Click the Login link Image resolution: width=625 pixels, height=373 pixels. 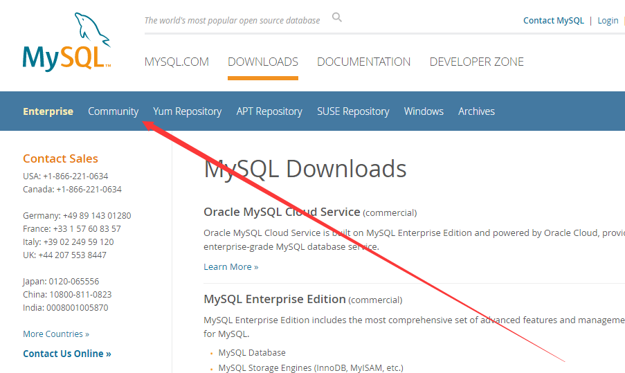click(608, 20)
